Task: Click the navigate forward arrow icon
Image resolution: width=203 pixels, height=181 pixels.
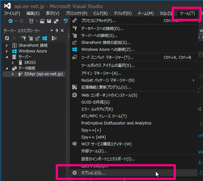Action: click(21, 21)
